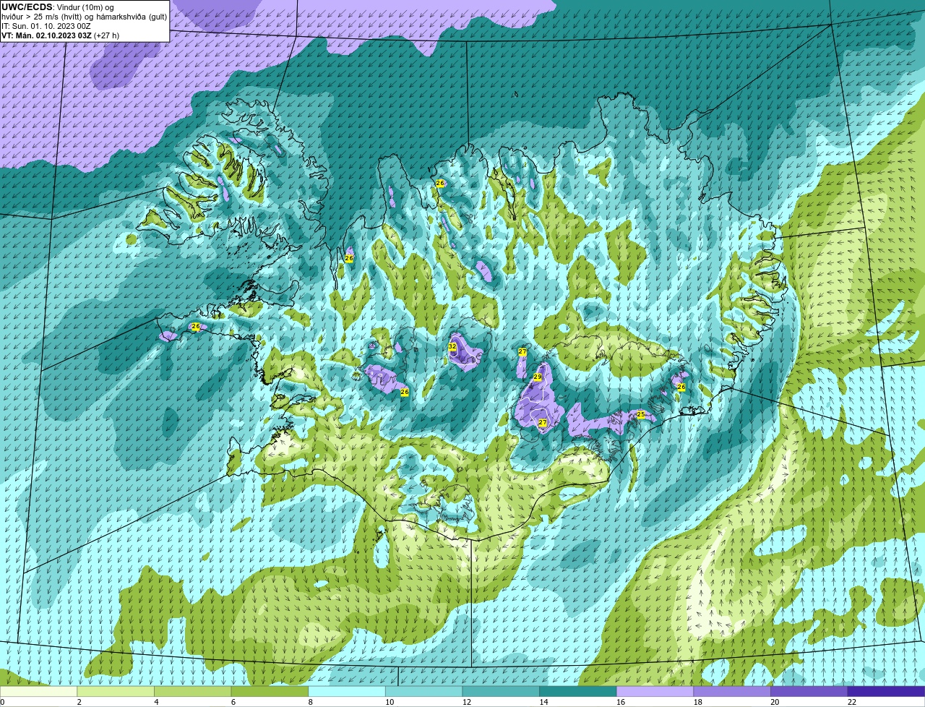
Task: Click the legend tick label '16'
Action: (x=621, y=702)
